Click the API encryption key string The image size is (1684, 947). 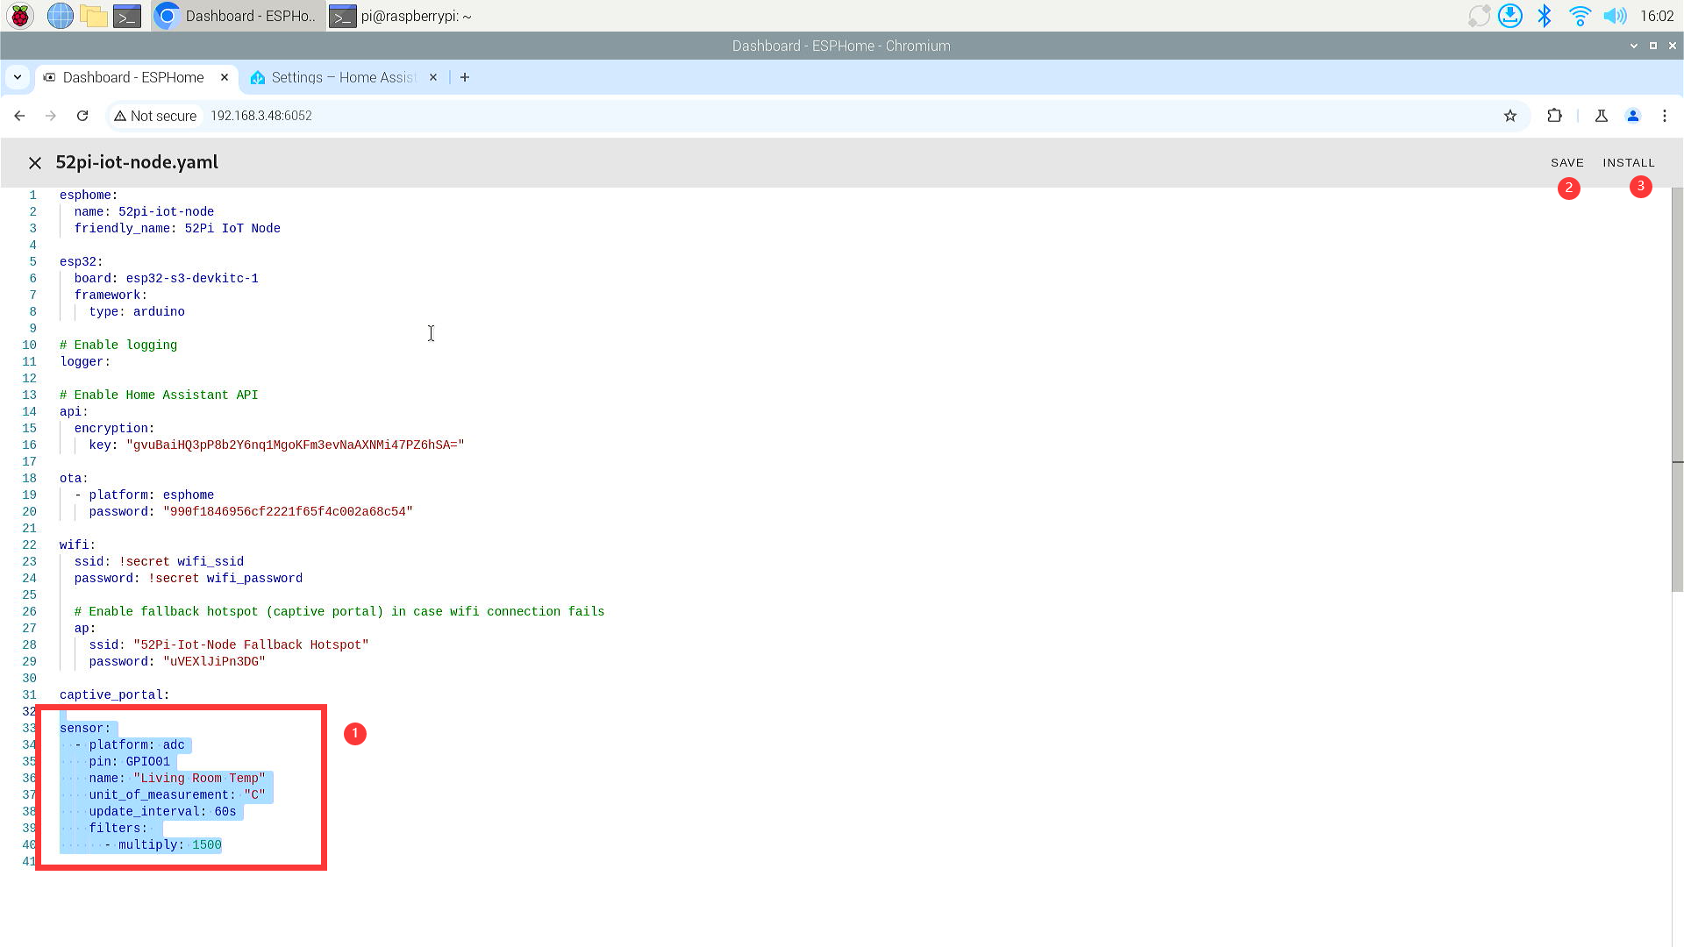point(296,445)
